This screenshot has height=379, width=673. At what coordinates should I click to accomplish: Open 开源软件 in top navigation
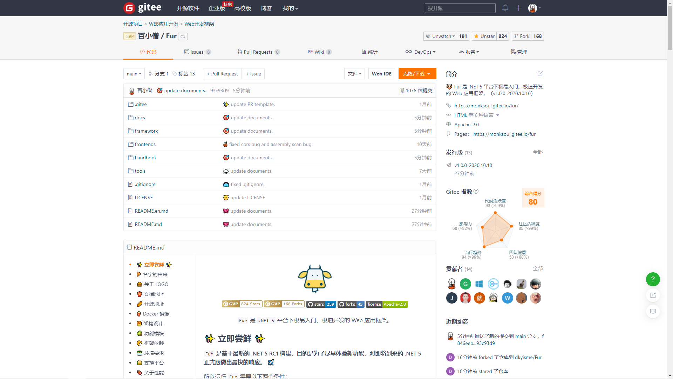(188, 8)
